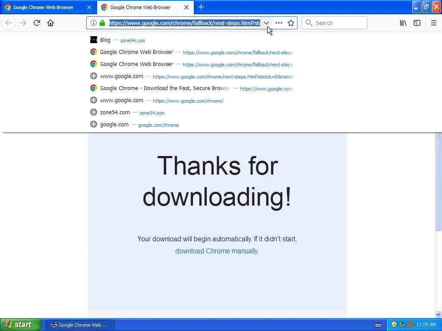The height and width of the screenshot is (331, 442).
Task: Choose the www.google.com next-steps.html statcb suggestion
Action: click(191, 76)
